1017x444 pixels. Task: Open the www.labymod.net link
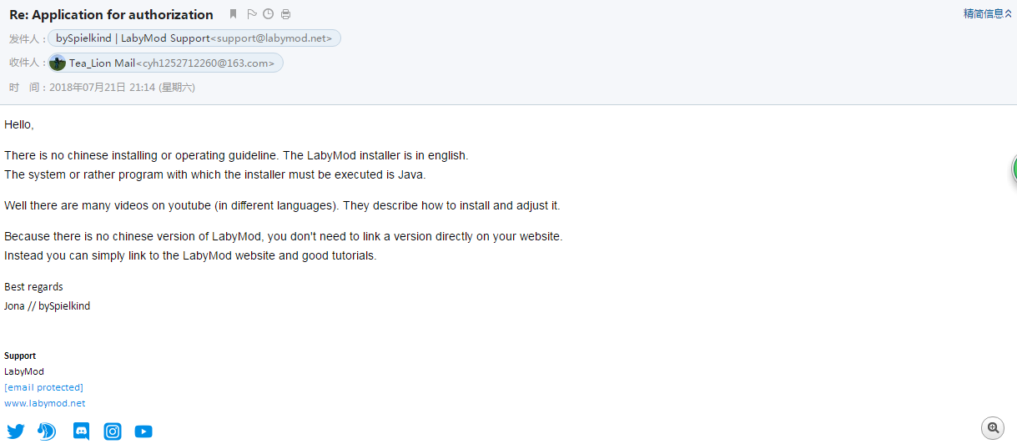pos(44,403)
